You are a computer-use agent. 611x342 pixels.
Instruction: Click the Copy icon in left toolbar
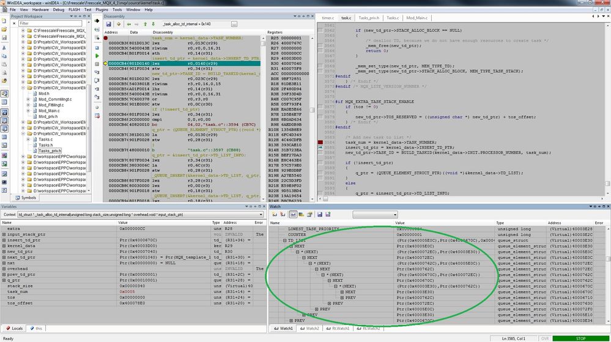(4, 56)
